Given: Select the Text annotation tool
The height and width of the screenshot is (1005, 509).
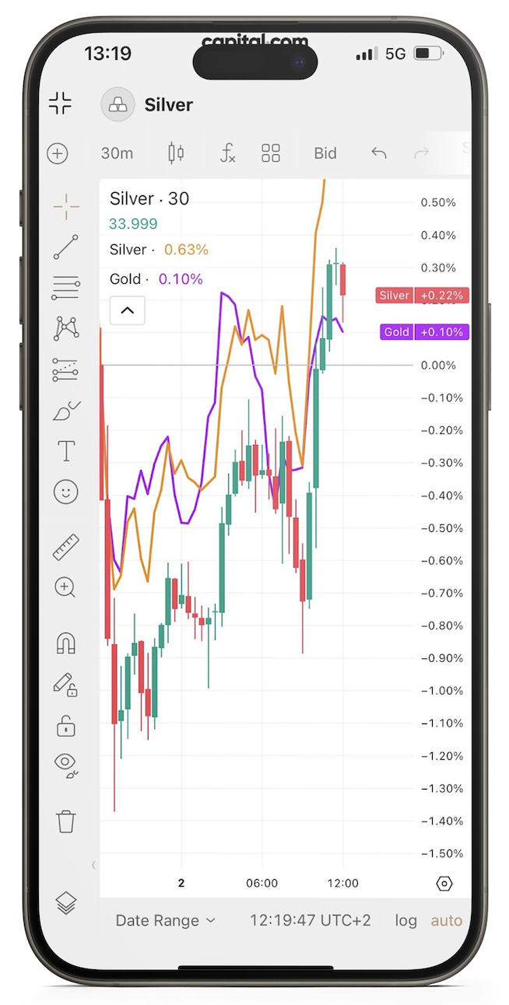Looking at the screenshot, I should tap(65, 450).
